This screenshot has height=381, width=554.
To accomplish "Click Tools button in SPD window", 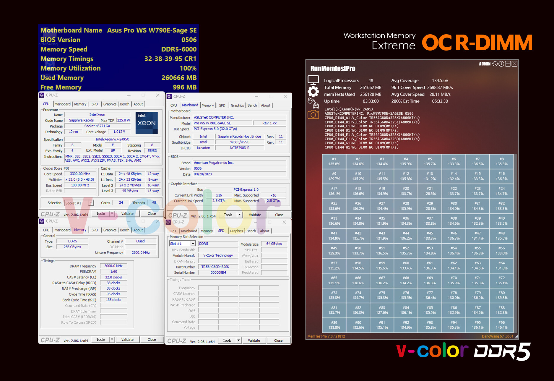I will click(227, 341).
